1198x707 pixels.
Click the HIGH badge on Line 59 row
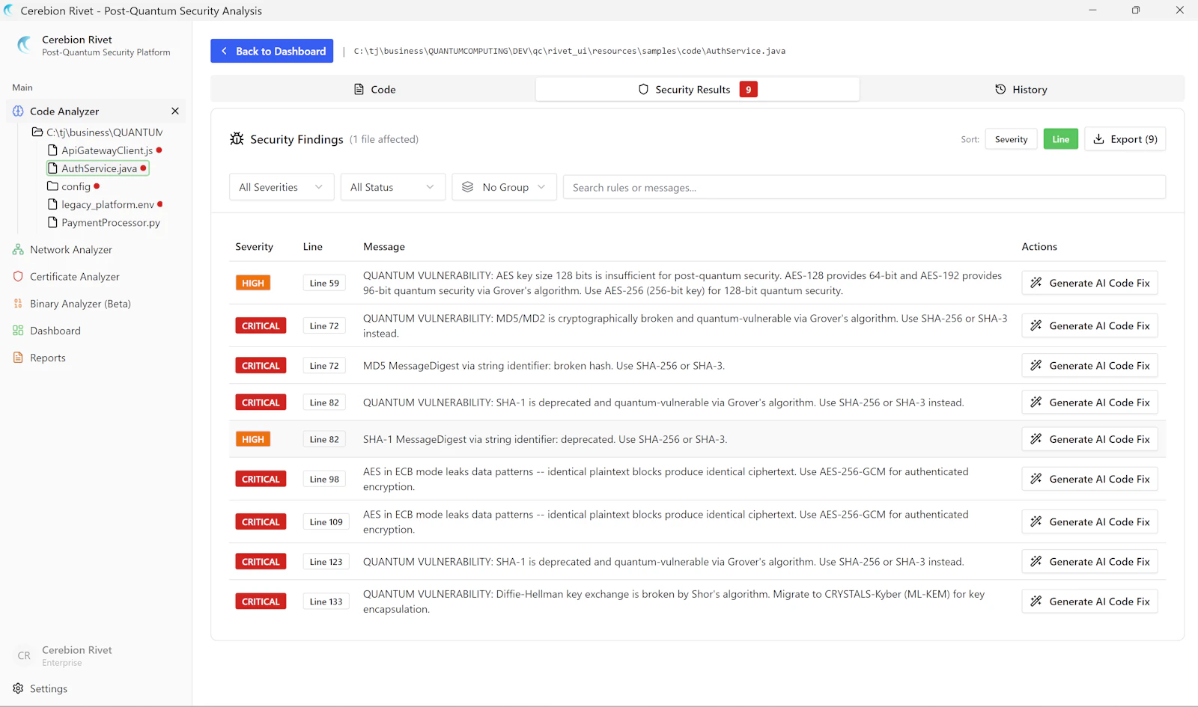click(252, 283)
